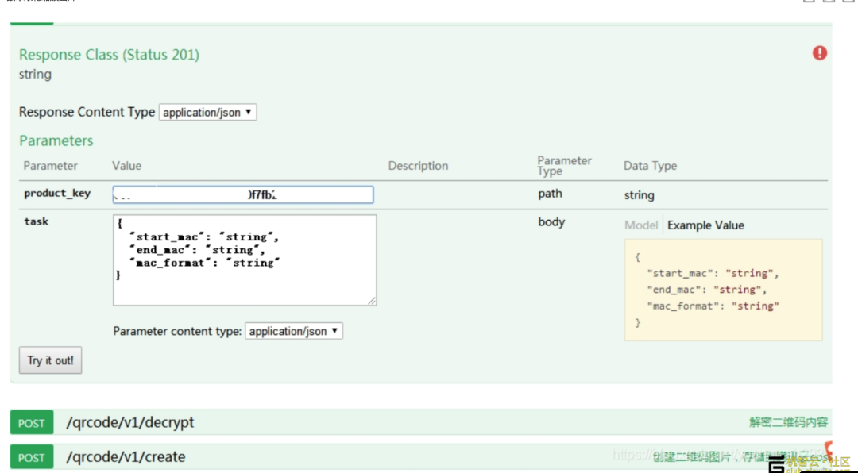The width and height of the screenshot is (858, 473).
Task: Click the Parameters section heading
Action: [56, 140]
